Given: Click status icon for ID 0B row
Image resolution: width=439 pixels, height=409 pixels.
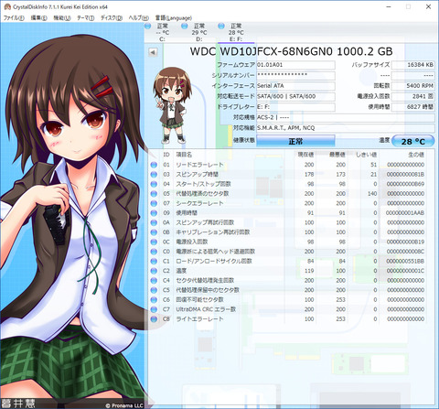Looking at the screenshot, I should click(154, 232).
